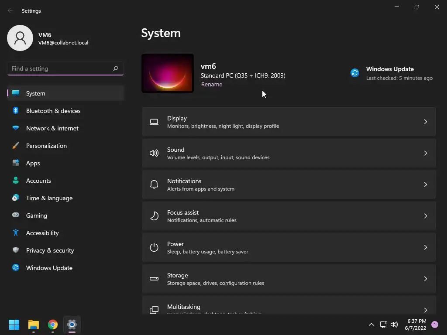
Task: Click the desktop wallpaper thumbnail
Action: pos(168,73)
